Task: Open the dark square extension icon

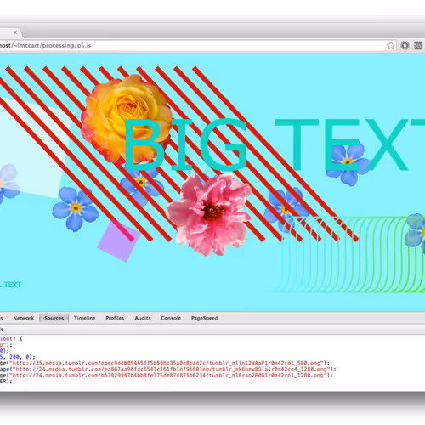Action: pos(418,45)
